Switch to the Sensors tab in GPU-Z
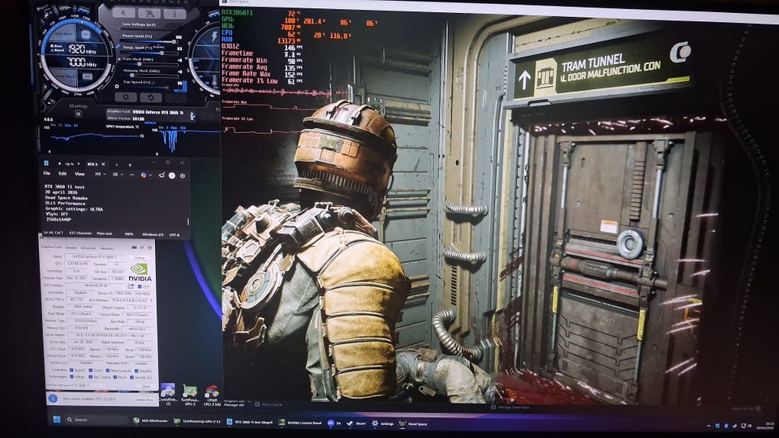This screenshot has height=438, width=779. [x=71, y=248]
